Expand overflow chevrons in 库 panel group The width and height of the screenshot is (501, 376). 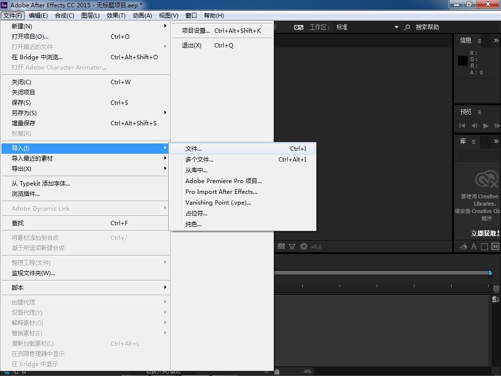click(x=496, y=141)
